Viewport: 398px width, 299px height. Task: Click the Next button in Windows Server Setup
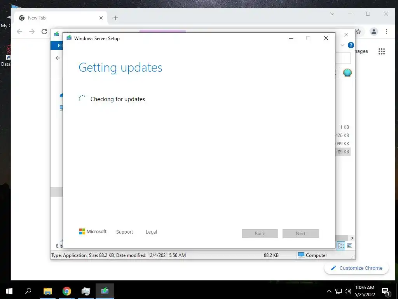301,234
